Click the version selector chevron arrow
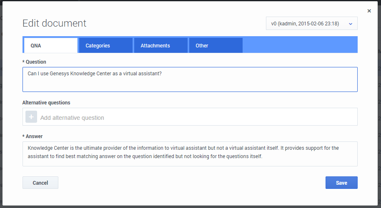 351,24
